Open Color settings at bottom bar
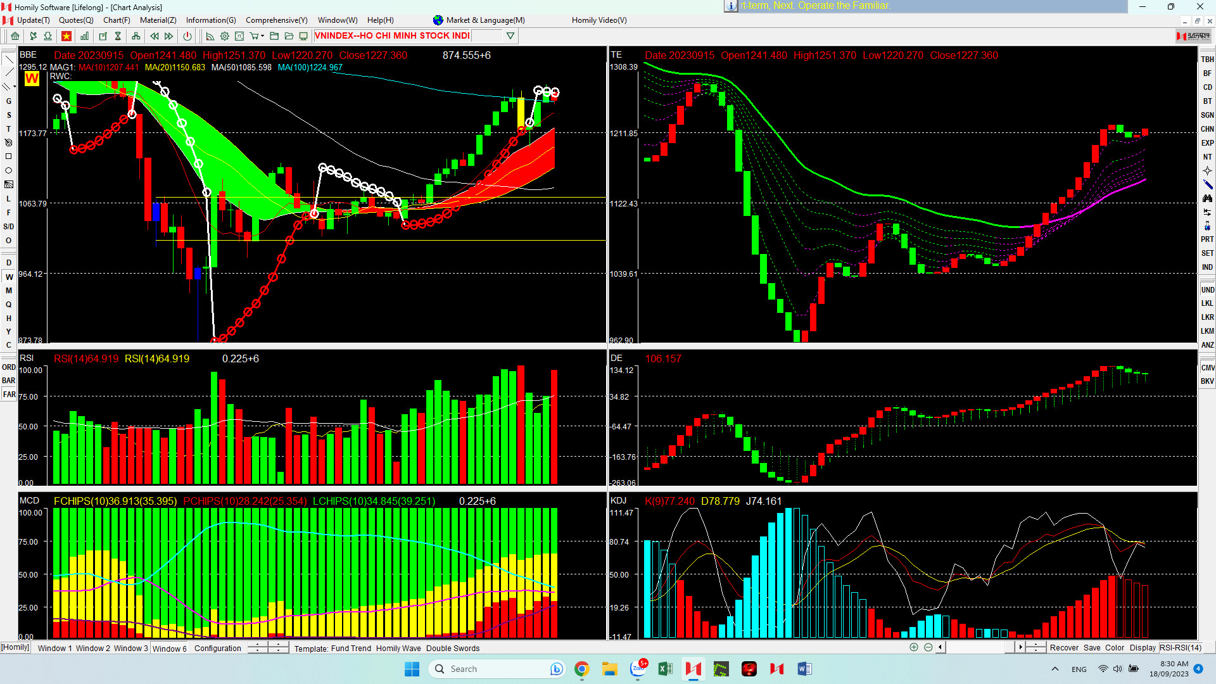This screenshot has width=1216, height=684. click(1114, 647)
